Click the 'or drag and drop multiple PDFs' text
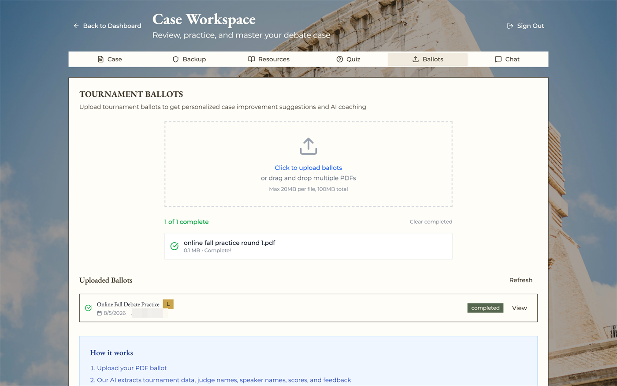Screen dimensions: 617x386 click(x=308, y=178)
